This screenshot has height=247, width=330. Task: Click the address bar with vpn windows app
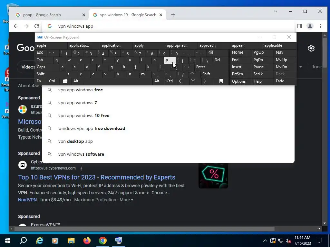(168, 26)
